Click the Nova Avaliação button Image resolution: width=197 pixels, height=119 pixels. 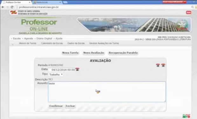(x=94, y=53)
